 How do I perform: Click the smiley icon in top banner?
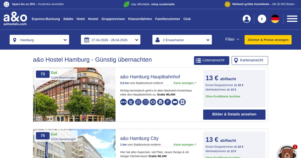7,4
